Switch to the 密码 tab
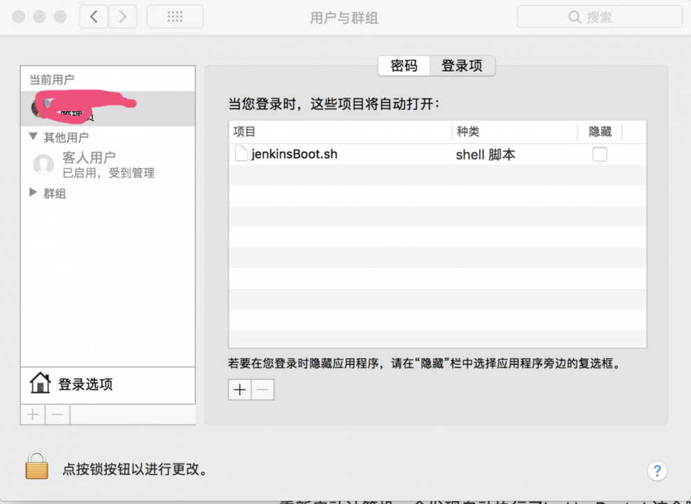 point(403,66)
